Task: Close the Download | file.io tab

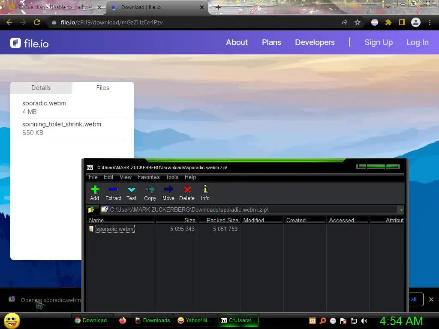Action: point(202,7)
